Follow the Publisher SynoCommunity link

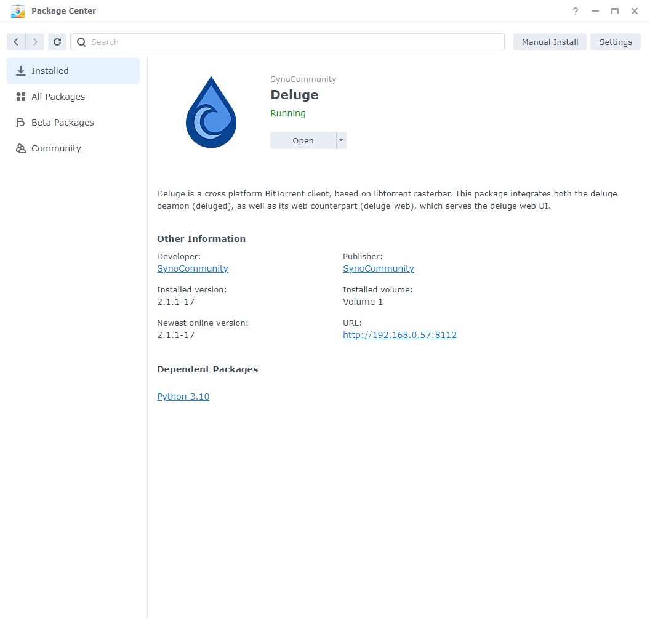point(378,268)
